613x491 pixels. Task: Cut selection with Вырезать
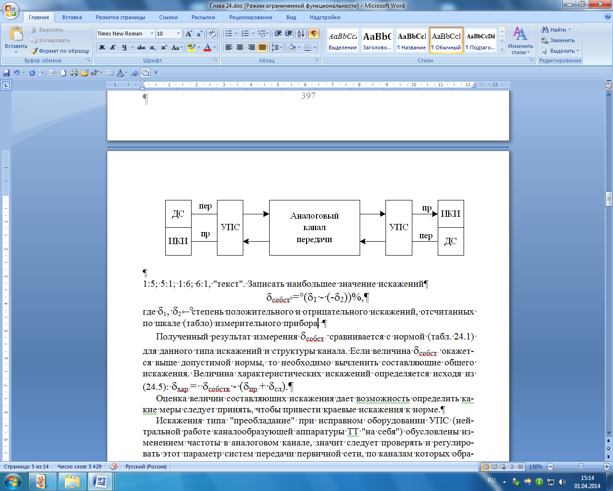tap(47, 30)
